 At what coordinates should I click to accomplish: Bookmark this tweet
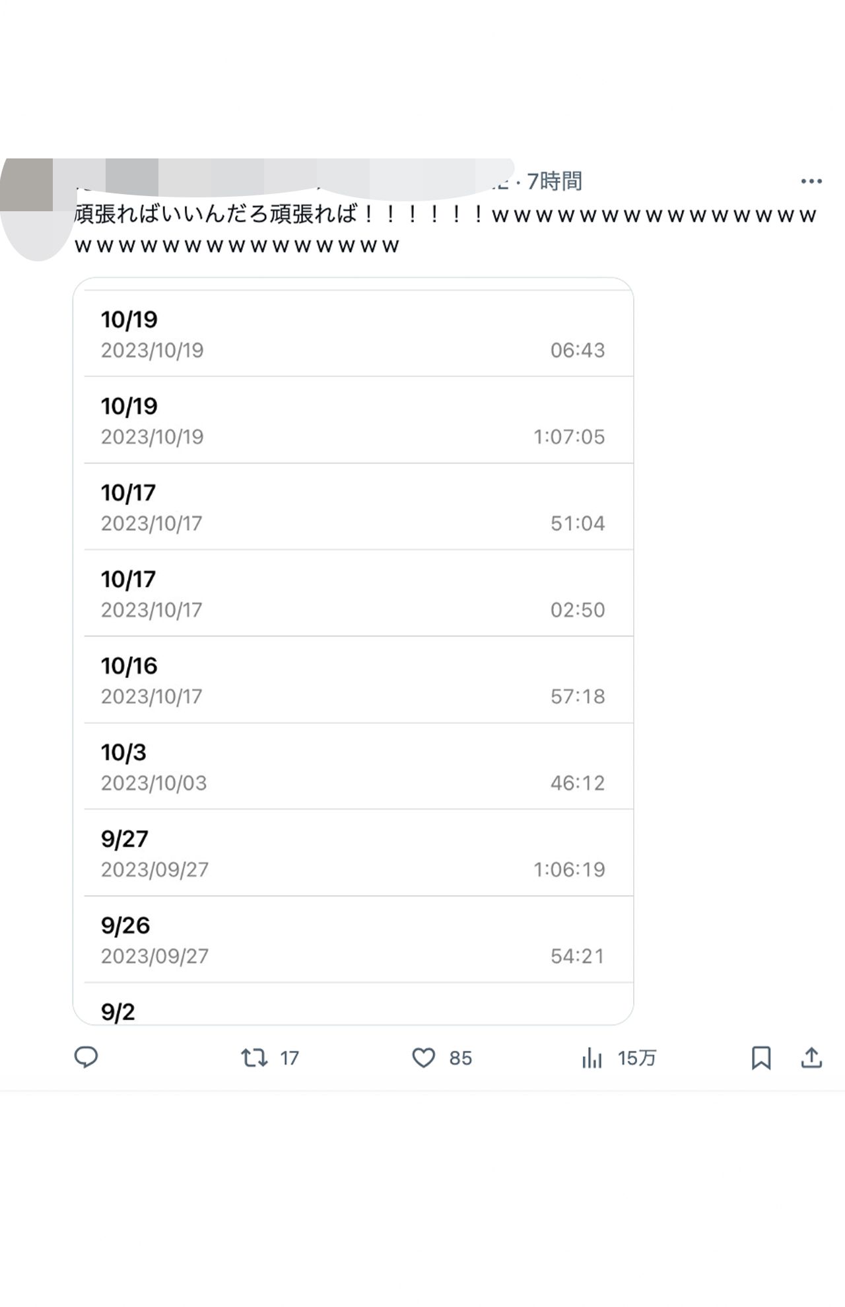760,1057
